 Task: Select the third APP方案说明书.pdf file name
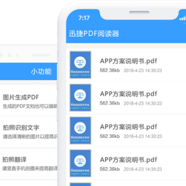pos(129,127)
